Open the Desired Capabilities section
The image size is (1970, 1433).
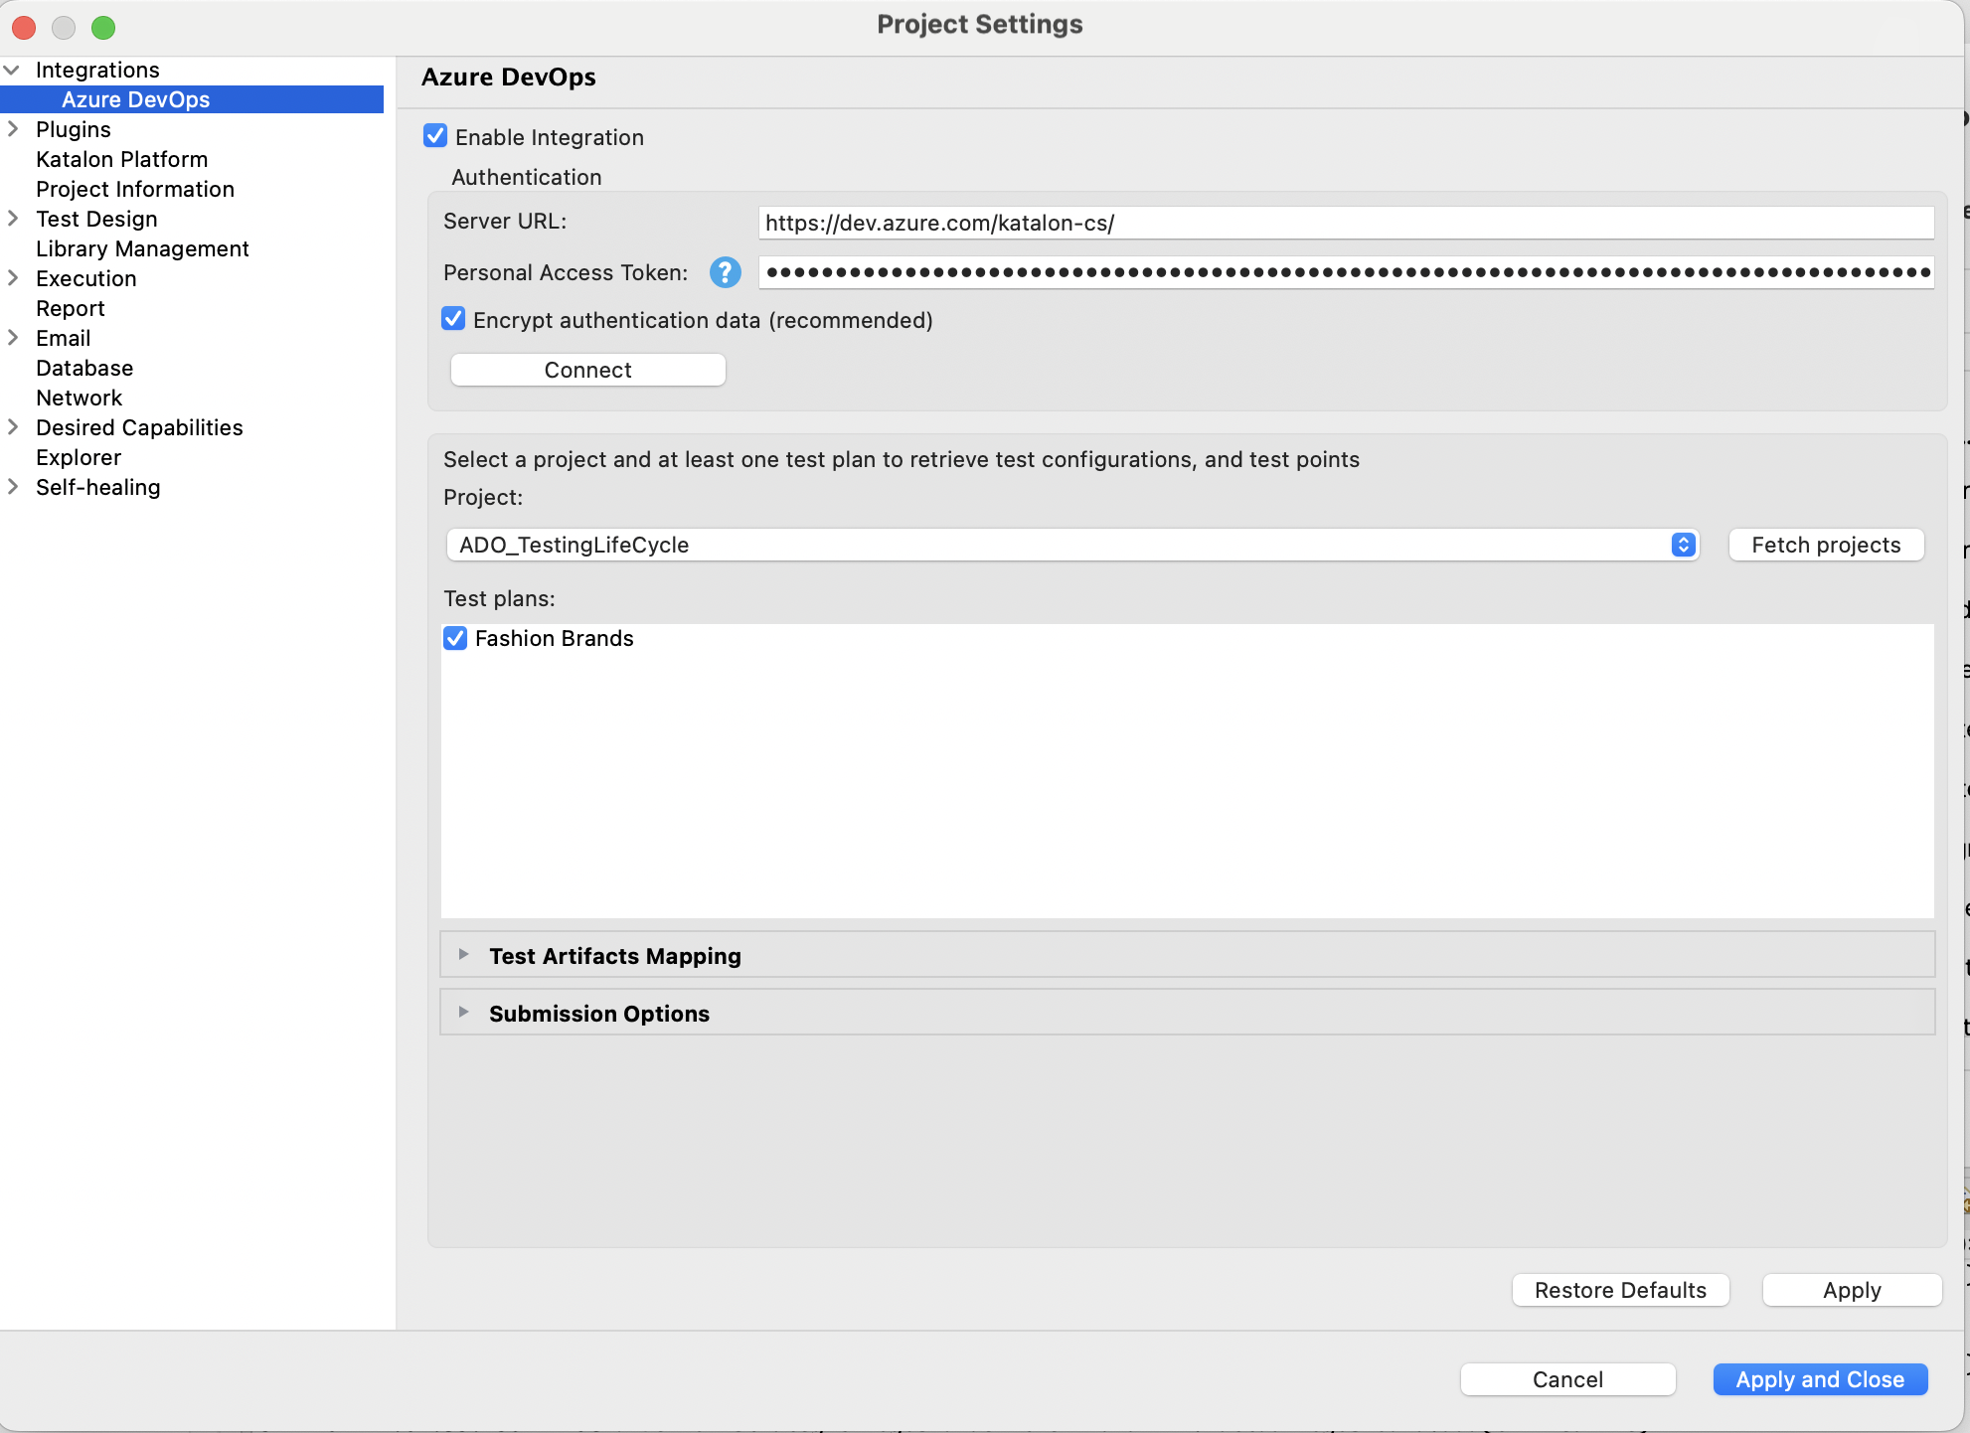(x=12, y=427)
